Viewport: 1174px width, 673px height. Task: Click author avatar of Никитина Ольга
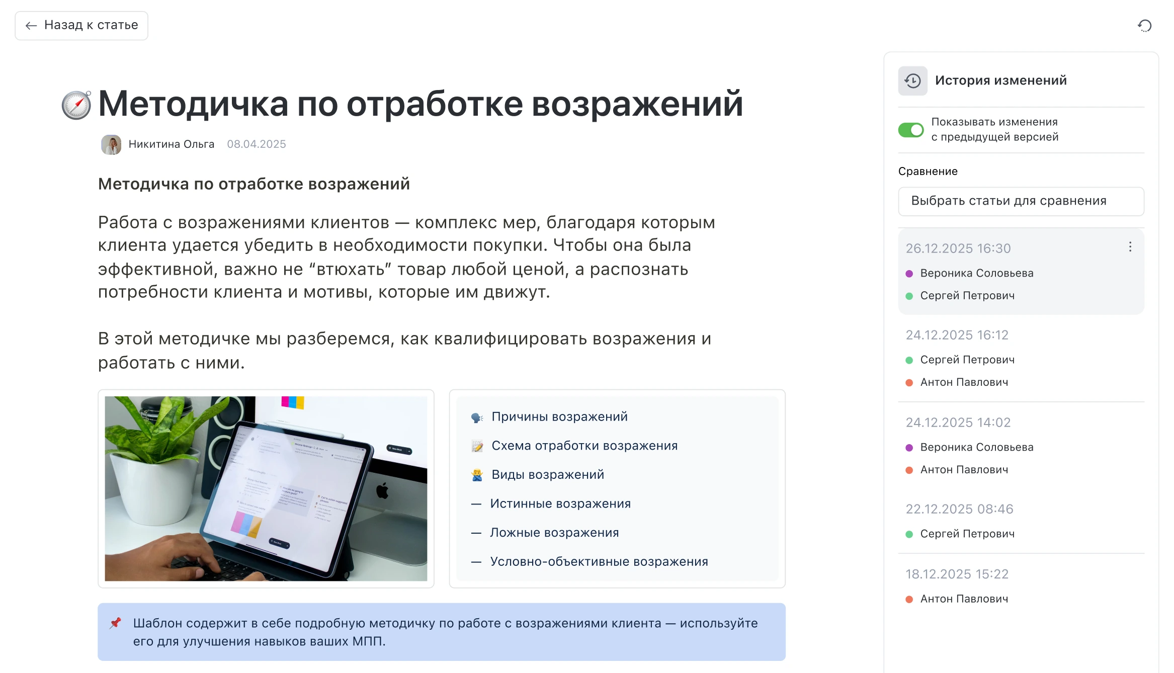(x=111, y=144)
